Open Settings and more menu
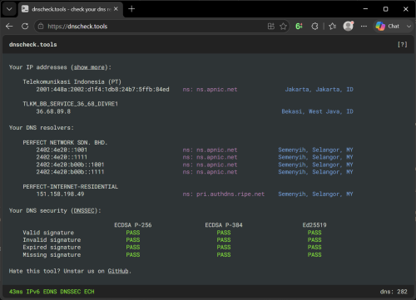This screenshot has height=300, width=416. [364, 27]
